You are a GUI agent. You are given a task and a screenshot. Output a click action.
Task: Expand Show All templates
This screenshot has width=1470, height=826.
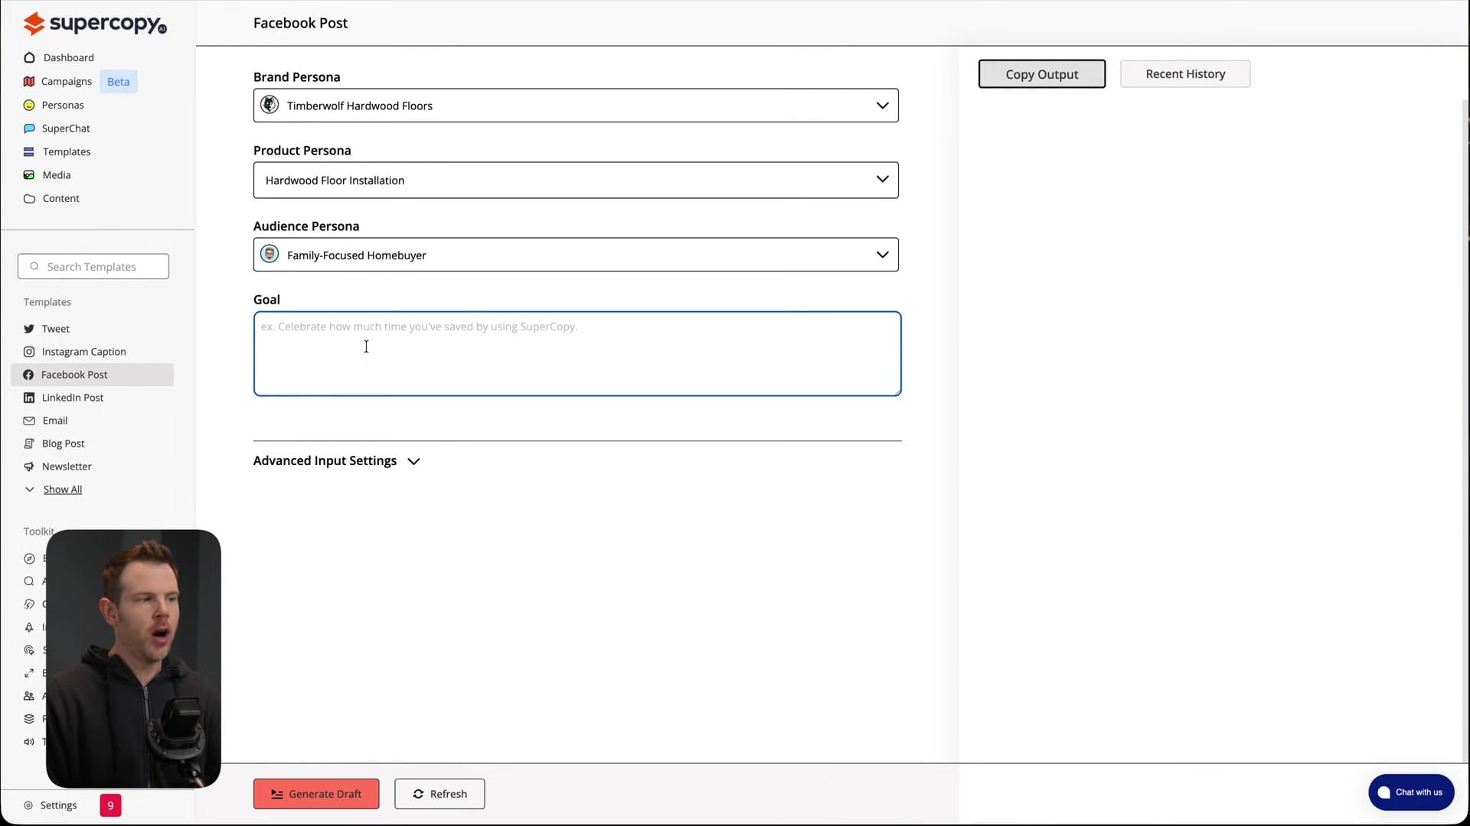(x=54, y=489)
